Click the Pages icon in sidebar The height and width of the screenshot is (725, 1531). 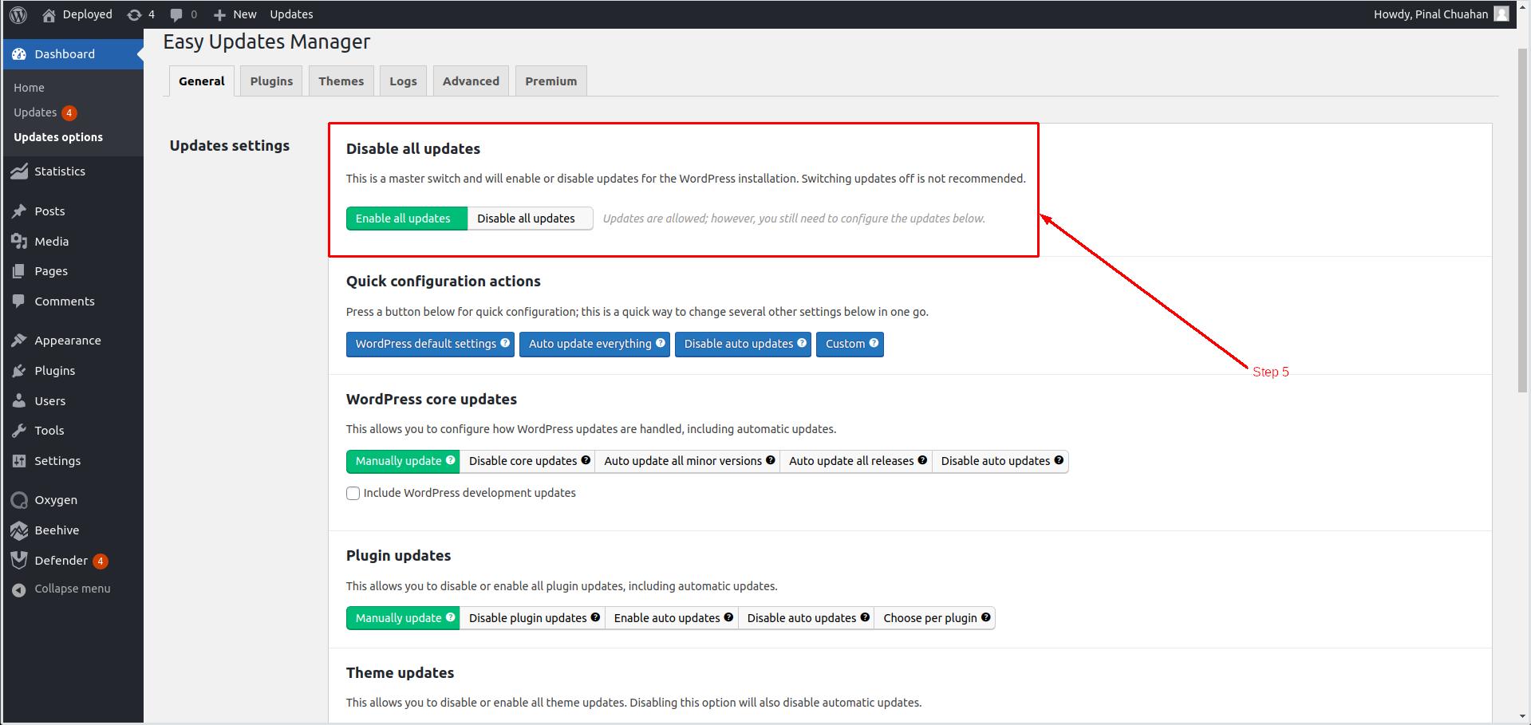[19, 271]
